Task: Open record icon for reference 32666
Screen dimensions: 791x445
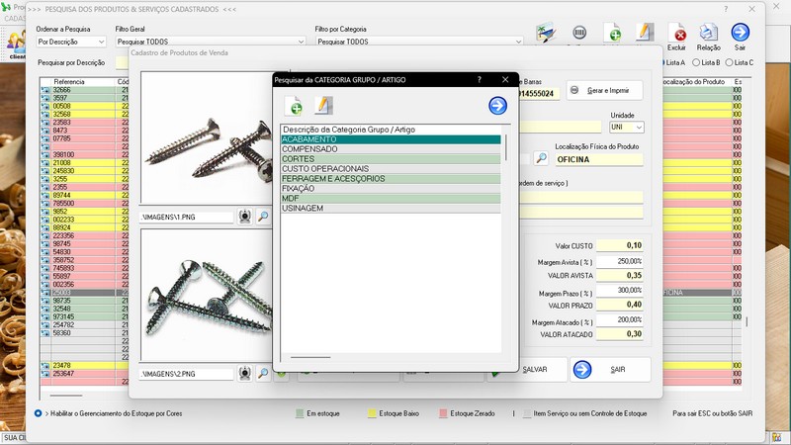Action: [45, 90]
